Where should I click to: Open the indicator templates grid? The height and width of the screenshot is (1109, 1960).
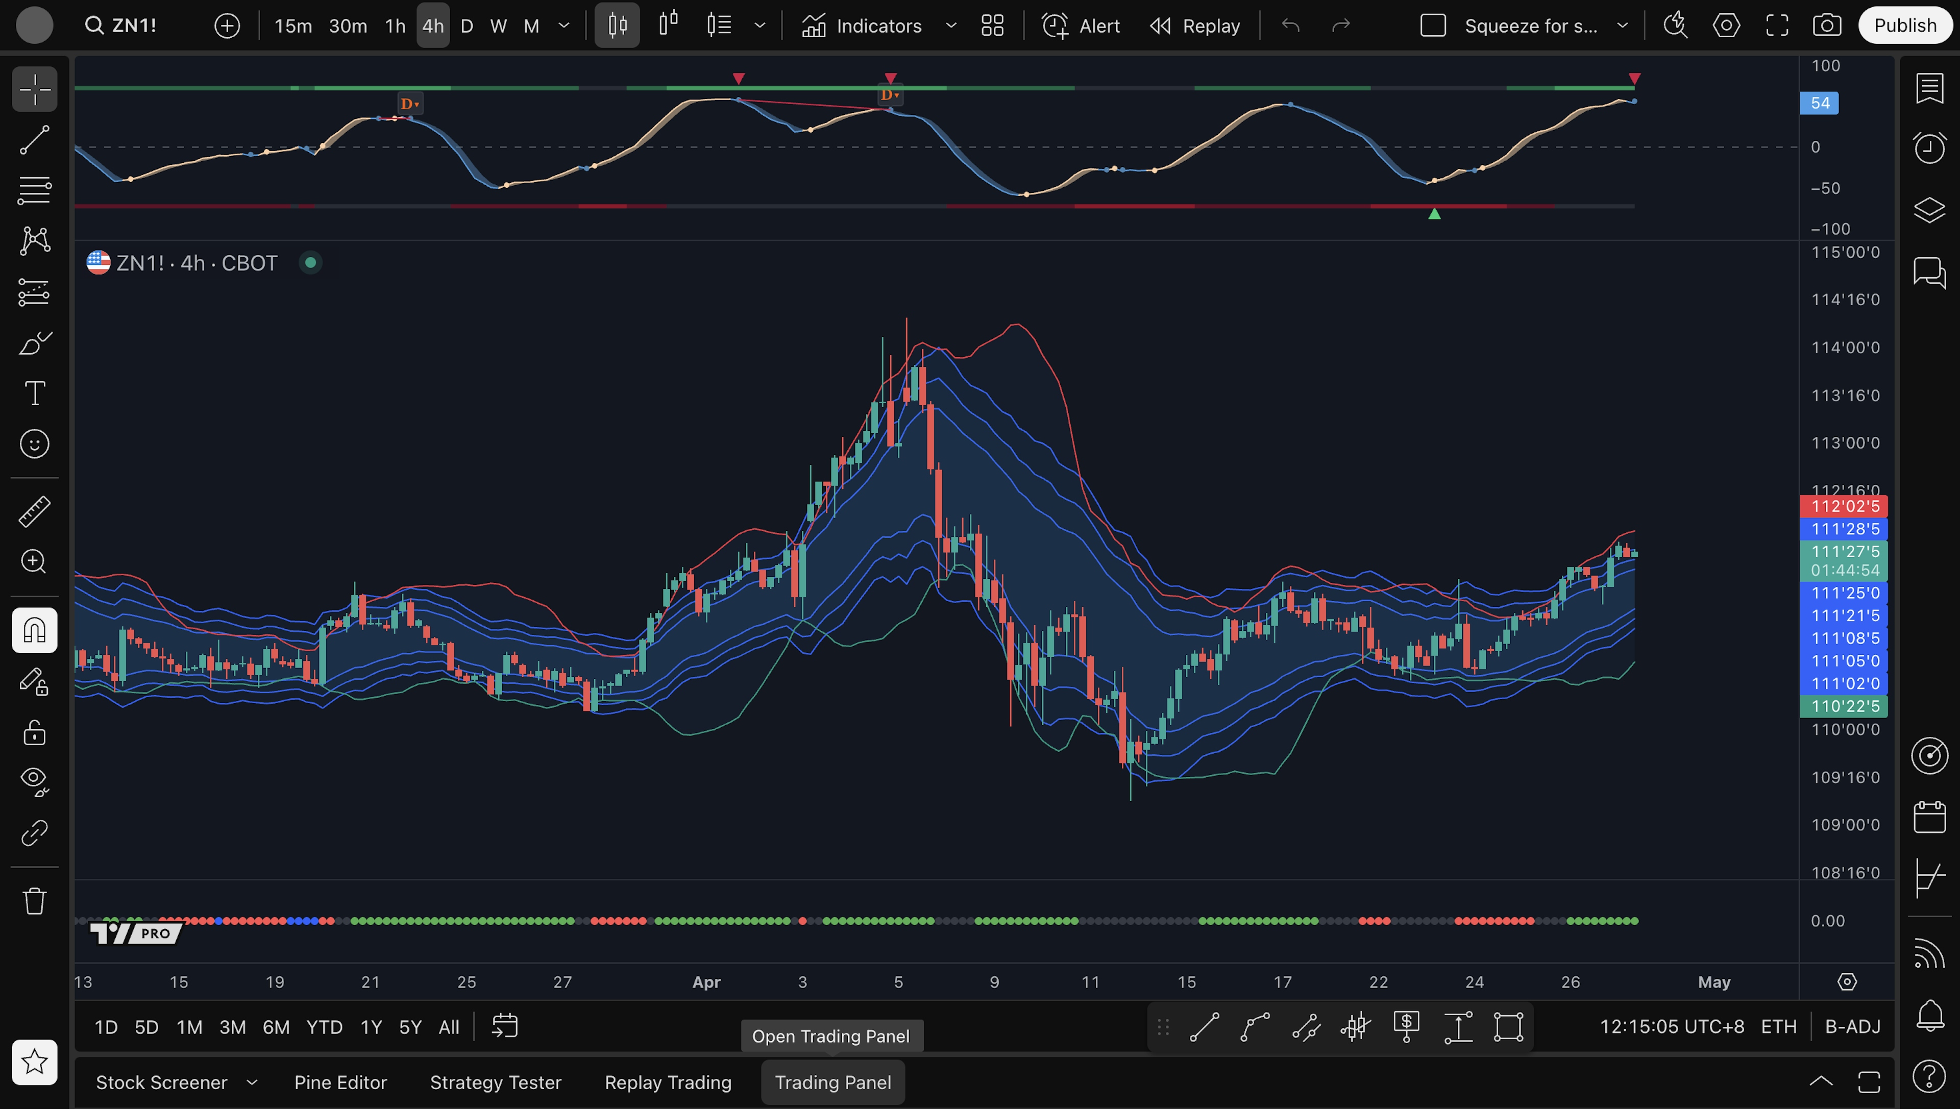(x=992, y=26)
